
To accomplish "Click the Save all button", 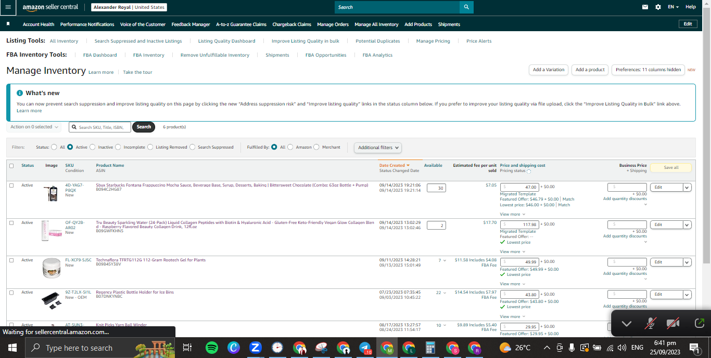I will point(671,167).
